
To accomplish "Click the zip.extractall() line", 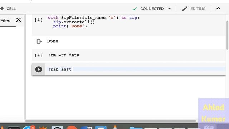I will point(74,22).
